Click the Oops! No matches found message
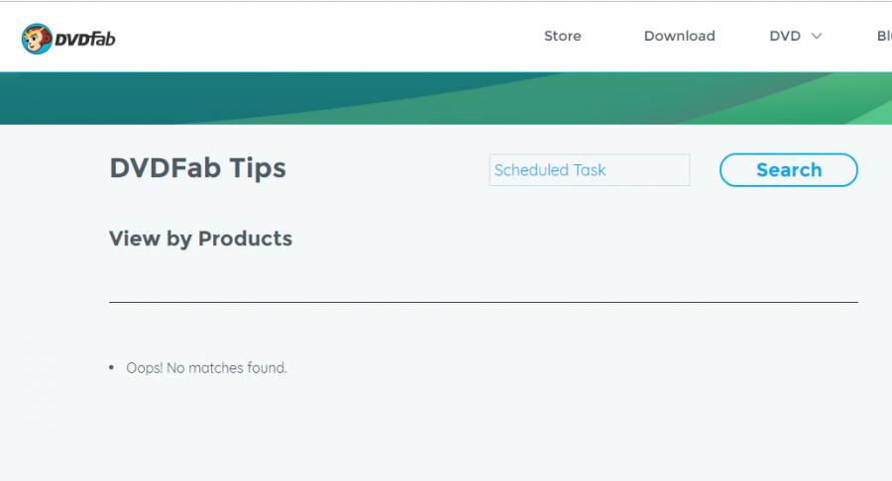 click(206, 368)
